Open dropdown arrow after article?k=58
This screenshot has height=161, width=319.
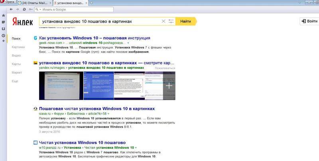tap(108, 114)
